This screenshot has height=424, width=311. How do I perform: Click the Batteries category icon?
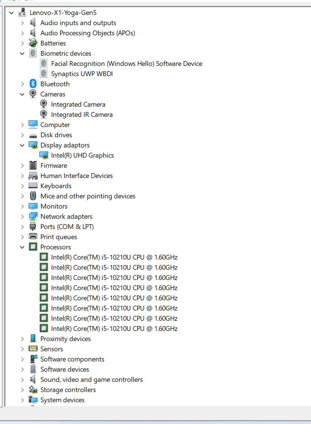(33, 43)
